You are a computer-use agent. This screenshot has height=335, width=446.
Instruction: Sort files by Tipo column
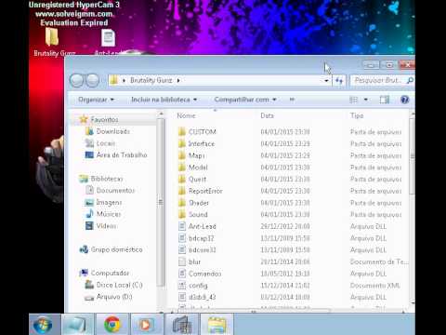[357, 115]
